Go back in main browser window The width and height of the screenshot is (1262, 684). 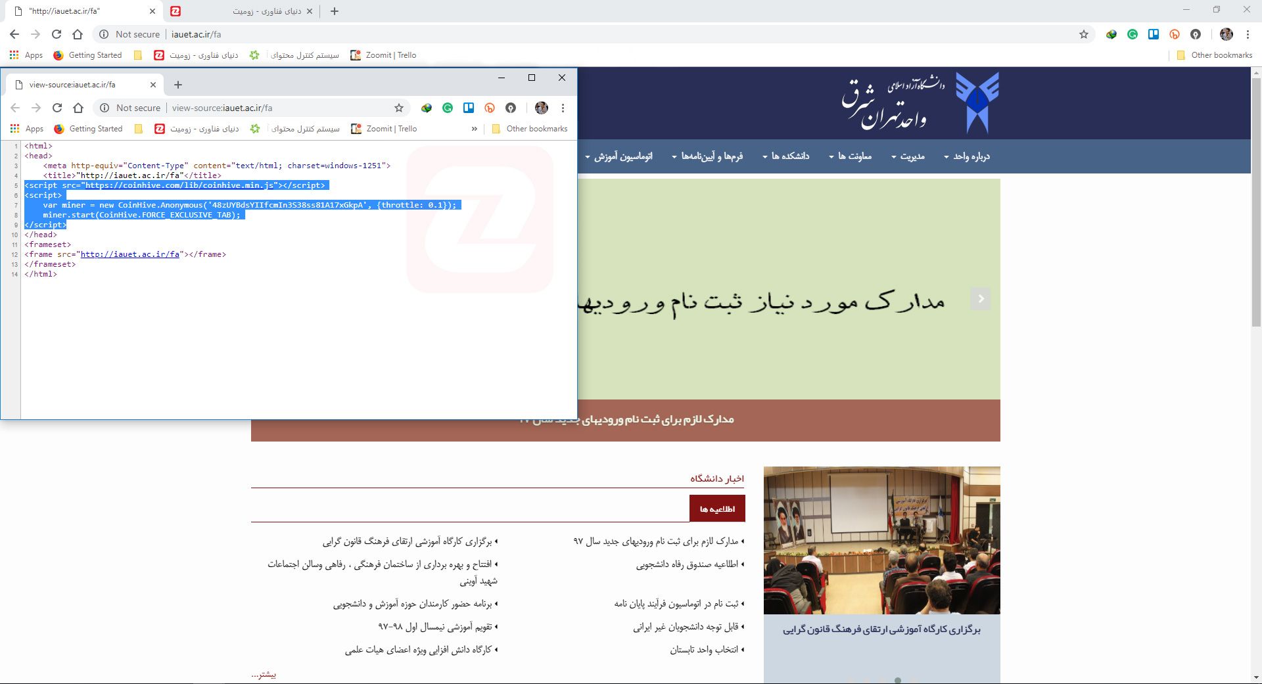pos(14,34)
